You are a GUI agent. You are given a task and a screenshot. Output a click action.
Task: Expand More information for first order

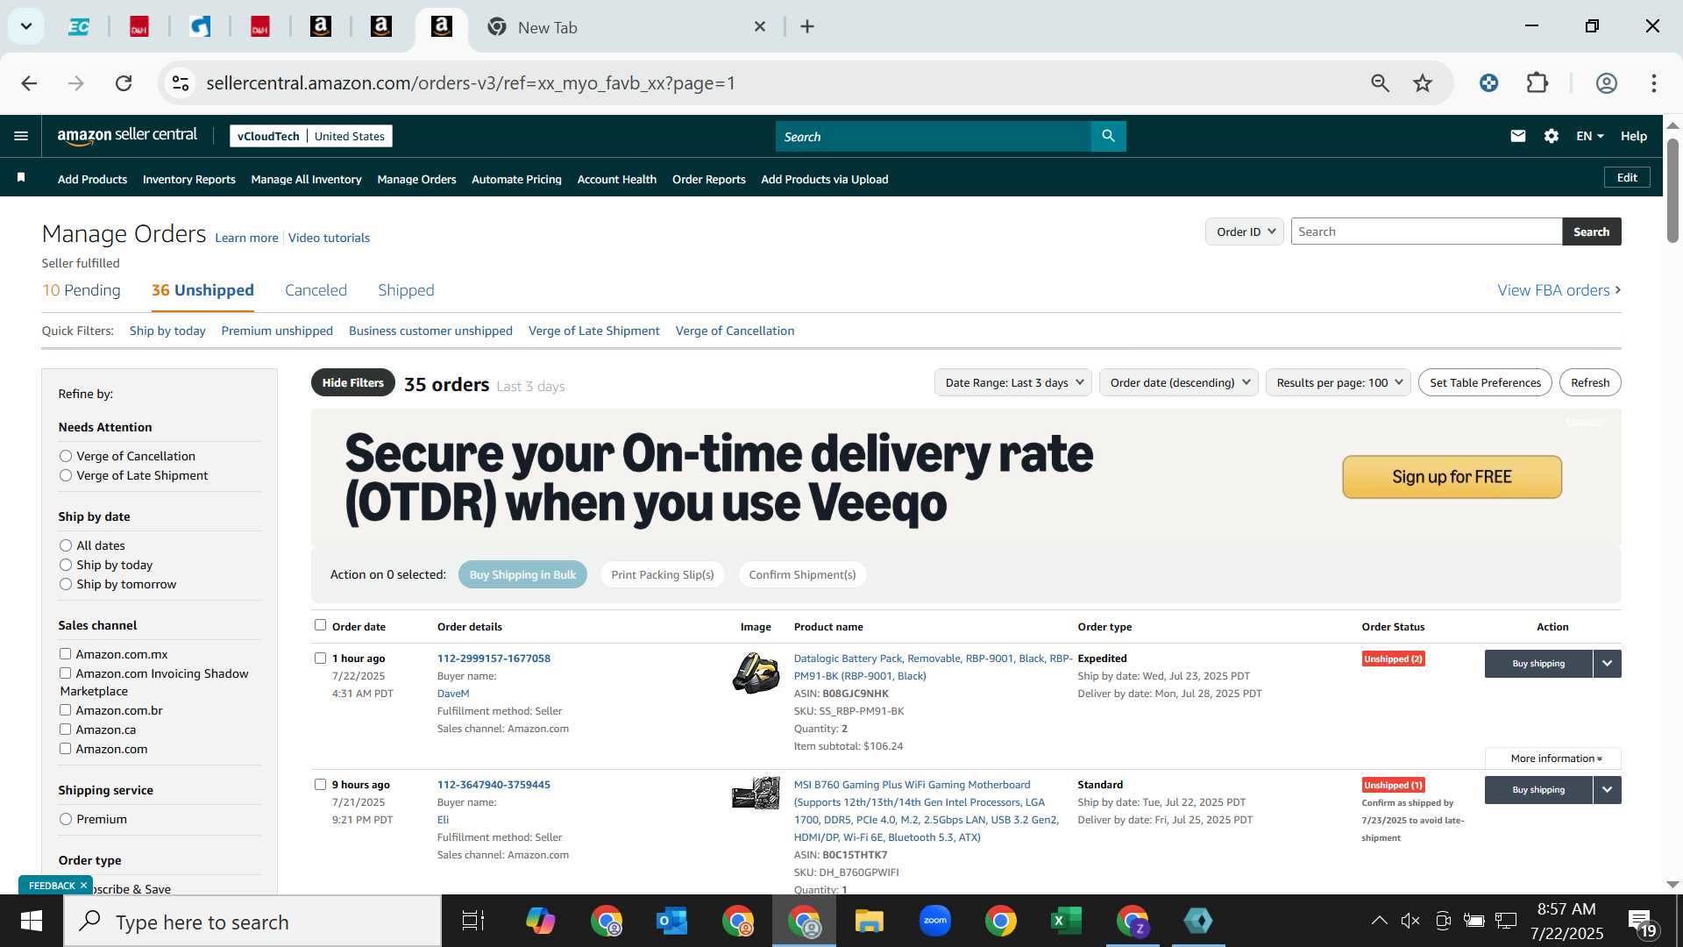(1553, 758)
